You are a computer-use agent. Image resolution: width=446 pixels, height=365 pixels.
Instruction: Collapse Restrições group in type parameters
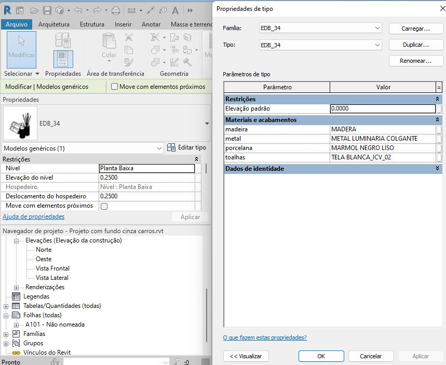point(437,99)
